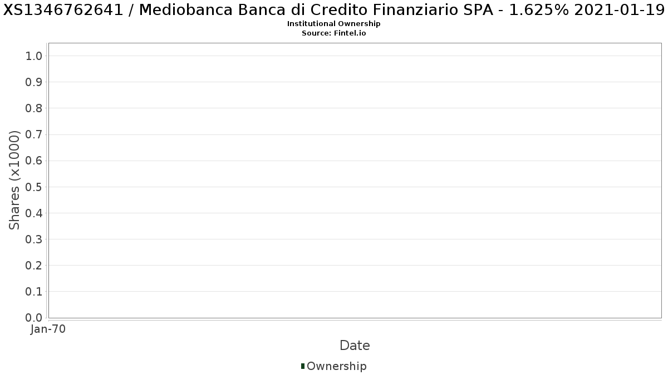
Task: Click the 0.0 y-axis tick label
Action: click(x=34, y=317)
